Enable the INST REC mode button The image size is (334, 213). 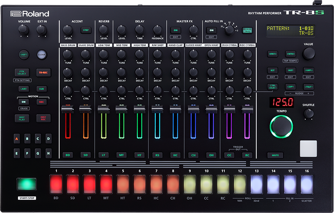click(x=43, y=118)
